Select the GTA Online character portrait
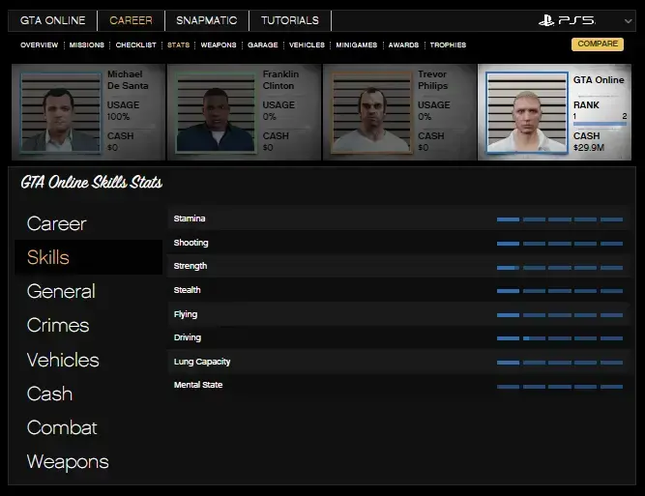This screenshot has height=496, width=645. [526, 112]
